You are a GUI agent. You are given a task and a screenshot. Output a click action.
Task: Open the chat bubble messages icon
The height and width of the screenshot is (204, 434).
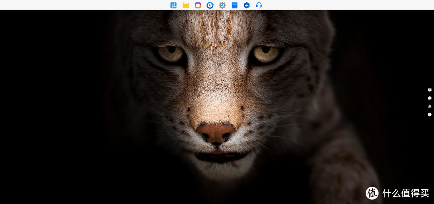pos(430,98)
